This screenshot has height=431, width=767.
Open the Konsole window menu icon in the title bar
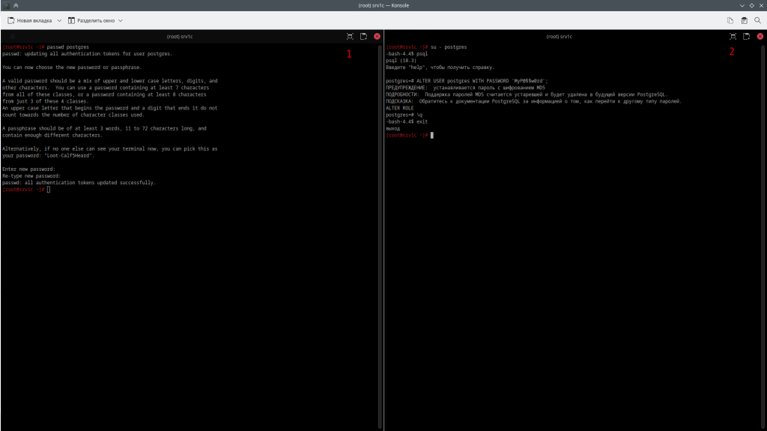[x=5, y=5]
